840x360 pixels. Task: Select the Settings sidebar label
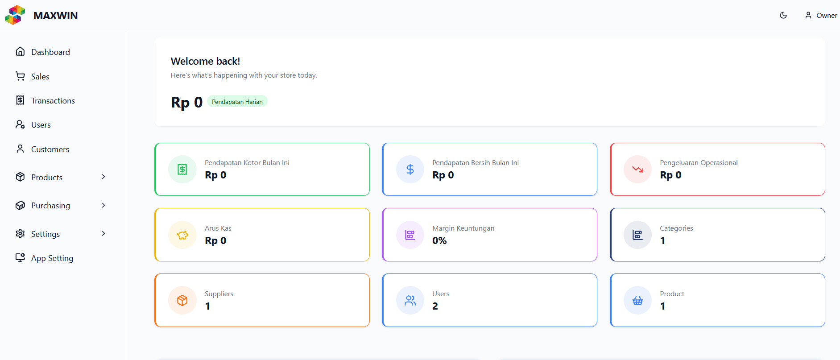(x=46, y=234)
